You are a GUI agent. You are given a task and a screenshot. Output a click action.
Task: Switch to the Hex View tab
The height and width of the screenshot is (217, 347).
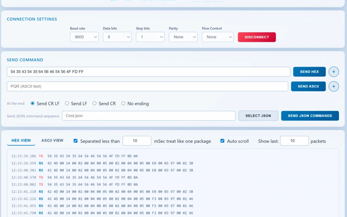click(x=21, y=140)
